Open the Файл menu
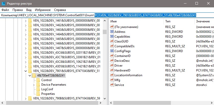 [x=5, y=10]
